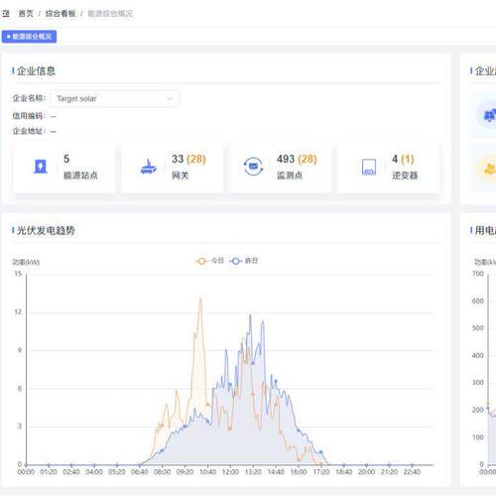Viewport: 496px width, 496px height.
Task: Select the 4 (1) 逆变器 card
Action: pos(389,167)
